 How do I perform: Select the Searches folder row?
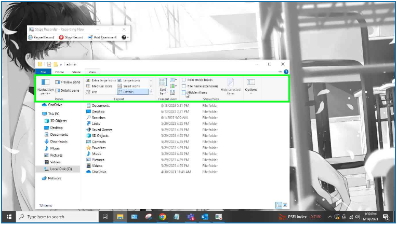pos(96,118)
